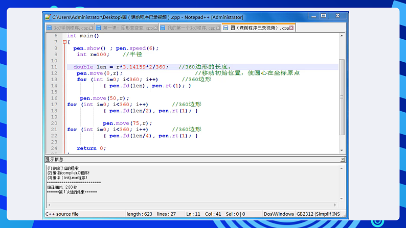This screenshot has height=228, width=406.
Task: Close the GoC样例程序.cpp tab
Action: (92, 28)
